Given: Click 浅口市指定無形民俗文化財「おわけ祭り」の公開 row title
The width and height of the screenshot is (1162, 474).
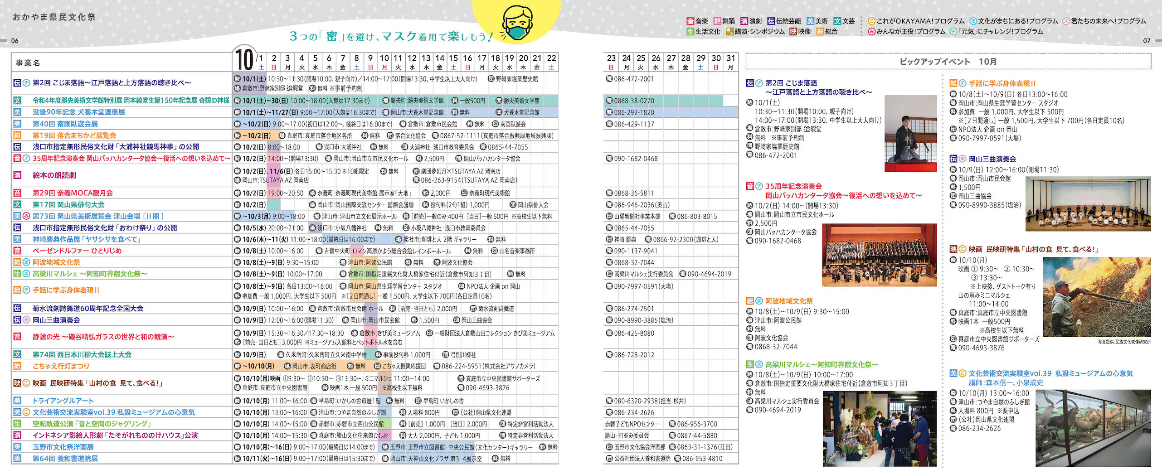Looking at the screenshot, I should tap(105, 227).
